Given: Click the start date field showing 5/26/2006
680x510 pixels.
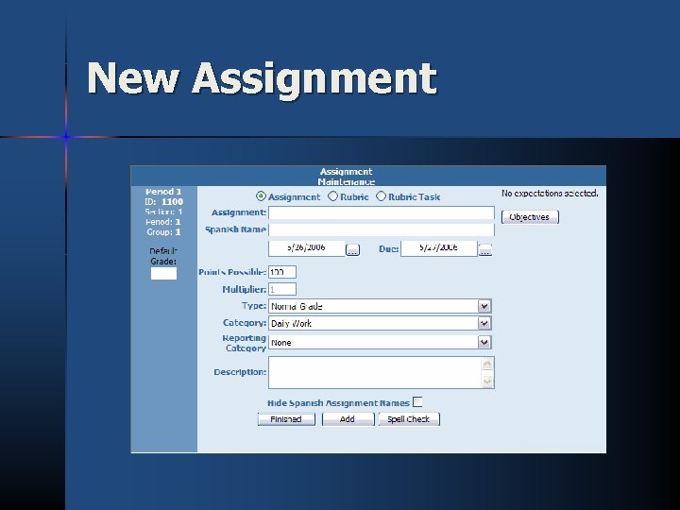Looking at the screenshot, I should (307, 248).
